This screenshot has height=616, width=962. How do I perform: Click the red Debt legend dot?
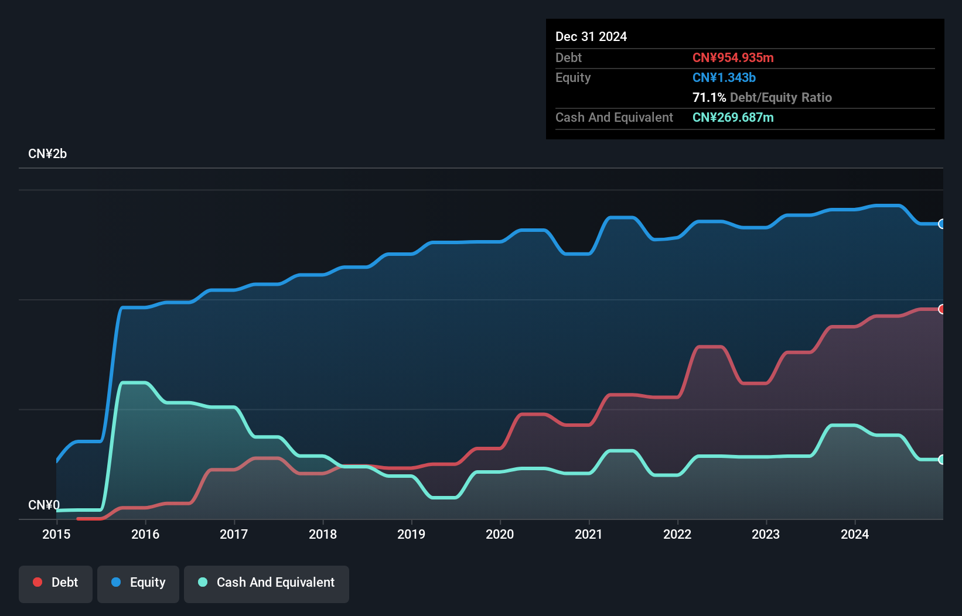click(x=37, y=582)
